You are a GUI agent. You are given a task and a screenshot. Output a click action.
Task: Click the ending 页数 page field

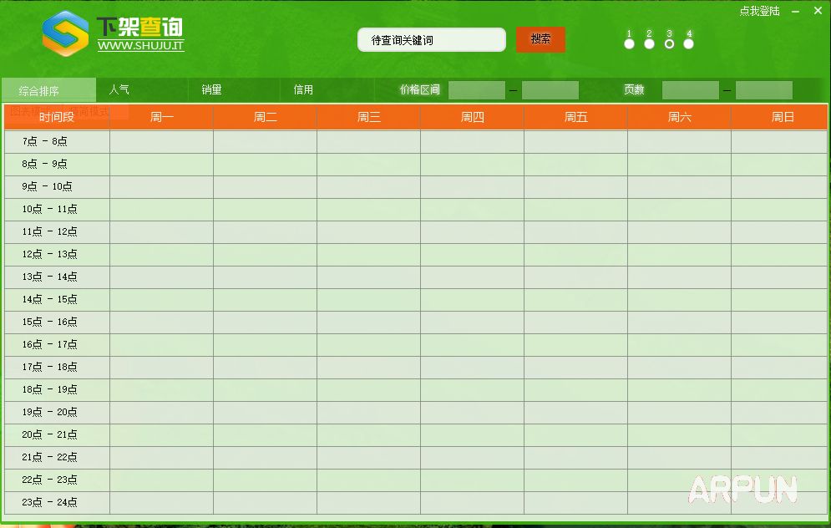click(x=764, y=90)
